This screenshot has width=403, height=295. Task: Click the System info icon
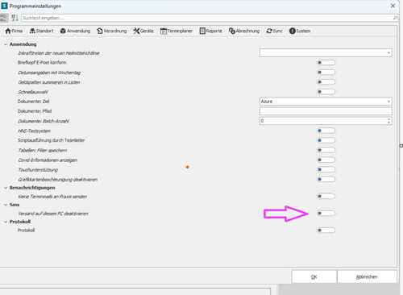pyautogui.click(x=293, y=31)
